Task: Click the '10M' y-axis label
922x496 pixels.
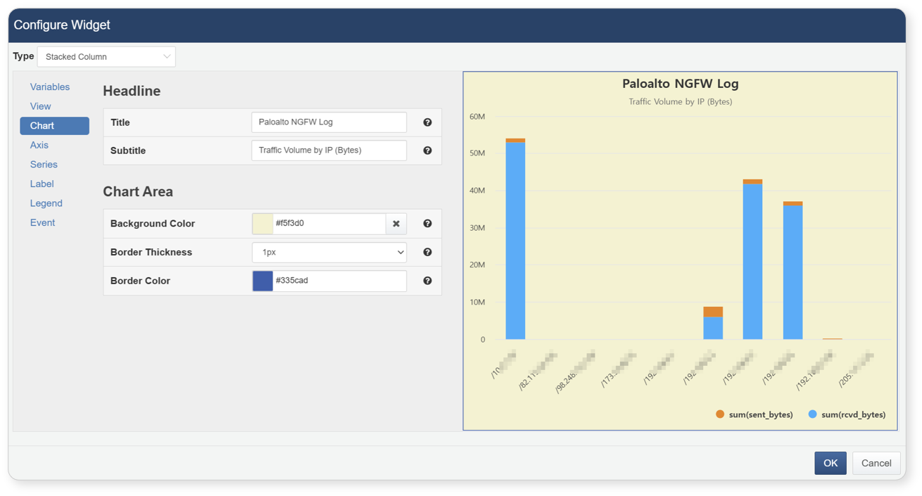Action: pos(477,303)
